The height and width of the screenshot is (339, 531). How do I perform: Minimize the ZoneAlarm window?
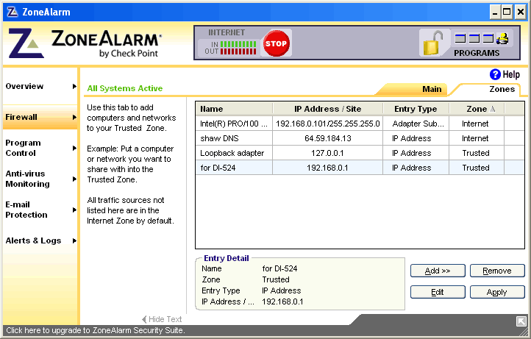[x=495, y=13]
